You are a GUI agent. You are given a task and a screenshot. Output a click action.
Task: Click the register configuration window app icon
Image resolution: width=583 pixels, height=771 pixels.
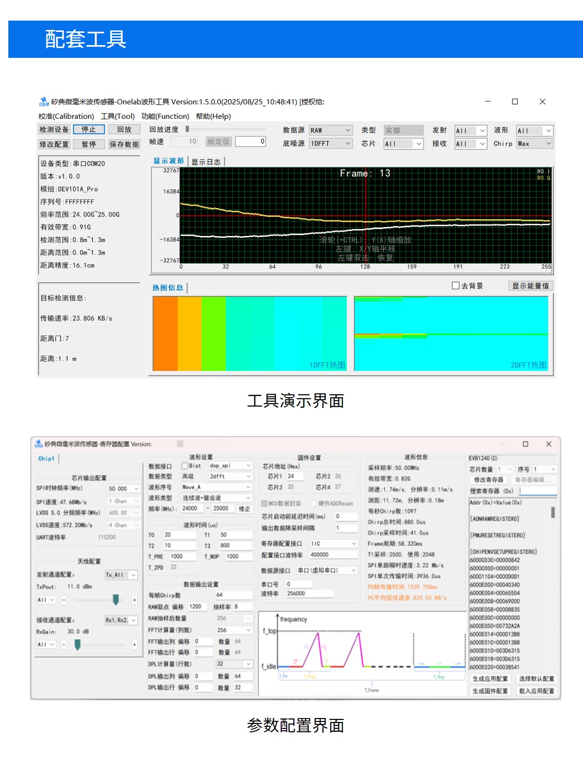pos(38,444)
